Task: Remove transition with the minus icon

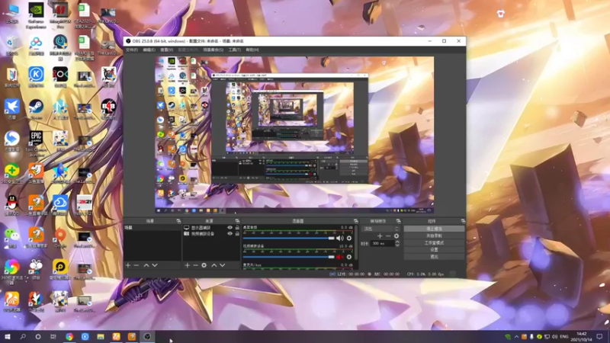Action: (x=388, y=236)
